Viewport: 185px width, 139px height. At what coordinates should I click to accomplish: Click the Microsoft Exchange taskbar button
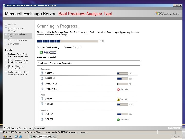43,137
